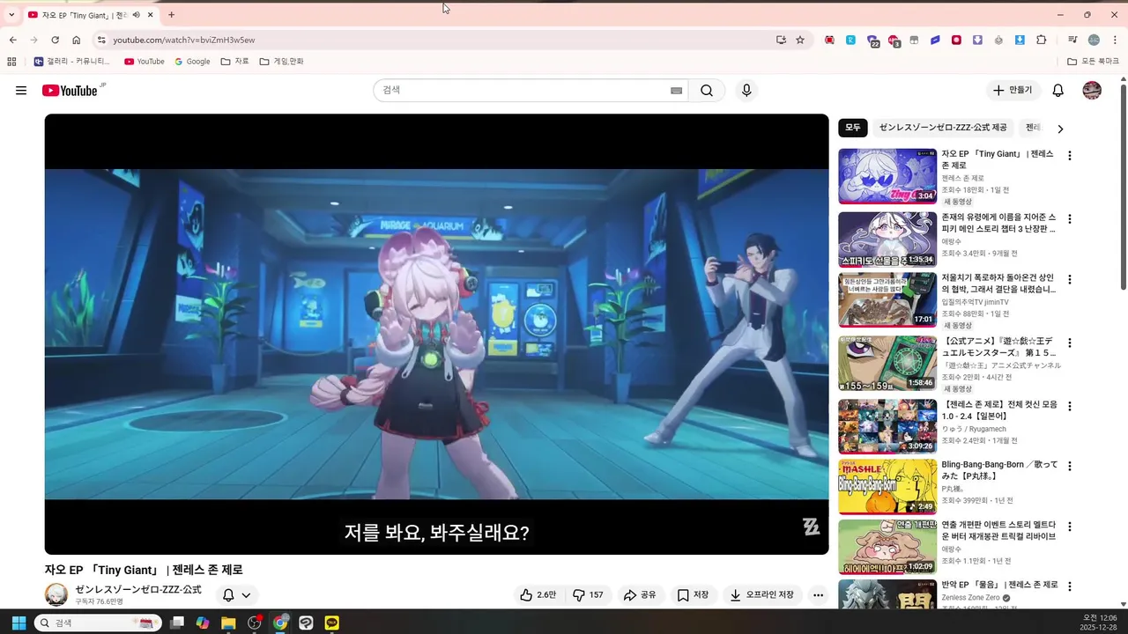Dislike the video (157)
Screen dimensions: 1128x634
click(588, 595)
